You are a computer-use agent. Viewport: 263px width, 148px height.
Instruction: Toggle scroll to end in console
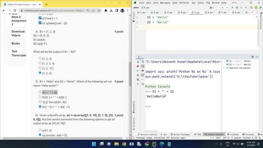click(x=143, y=66)
